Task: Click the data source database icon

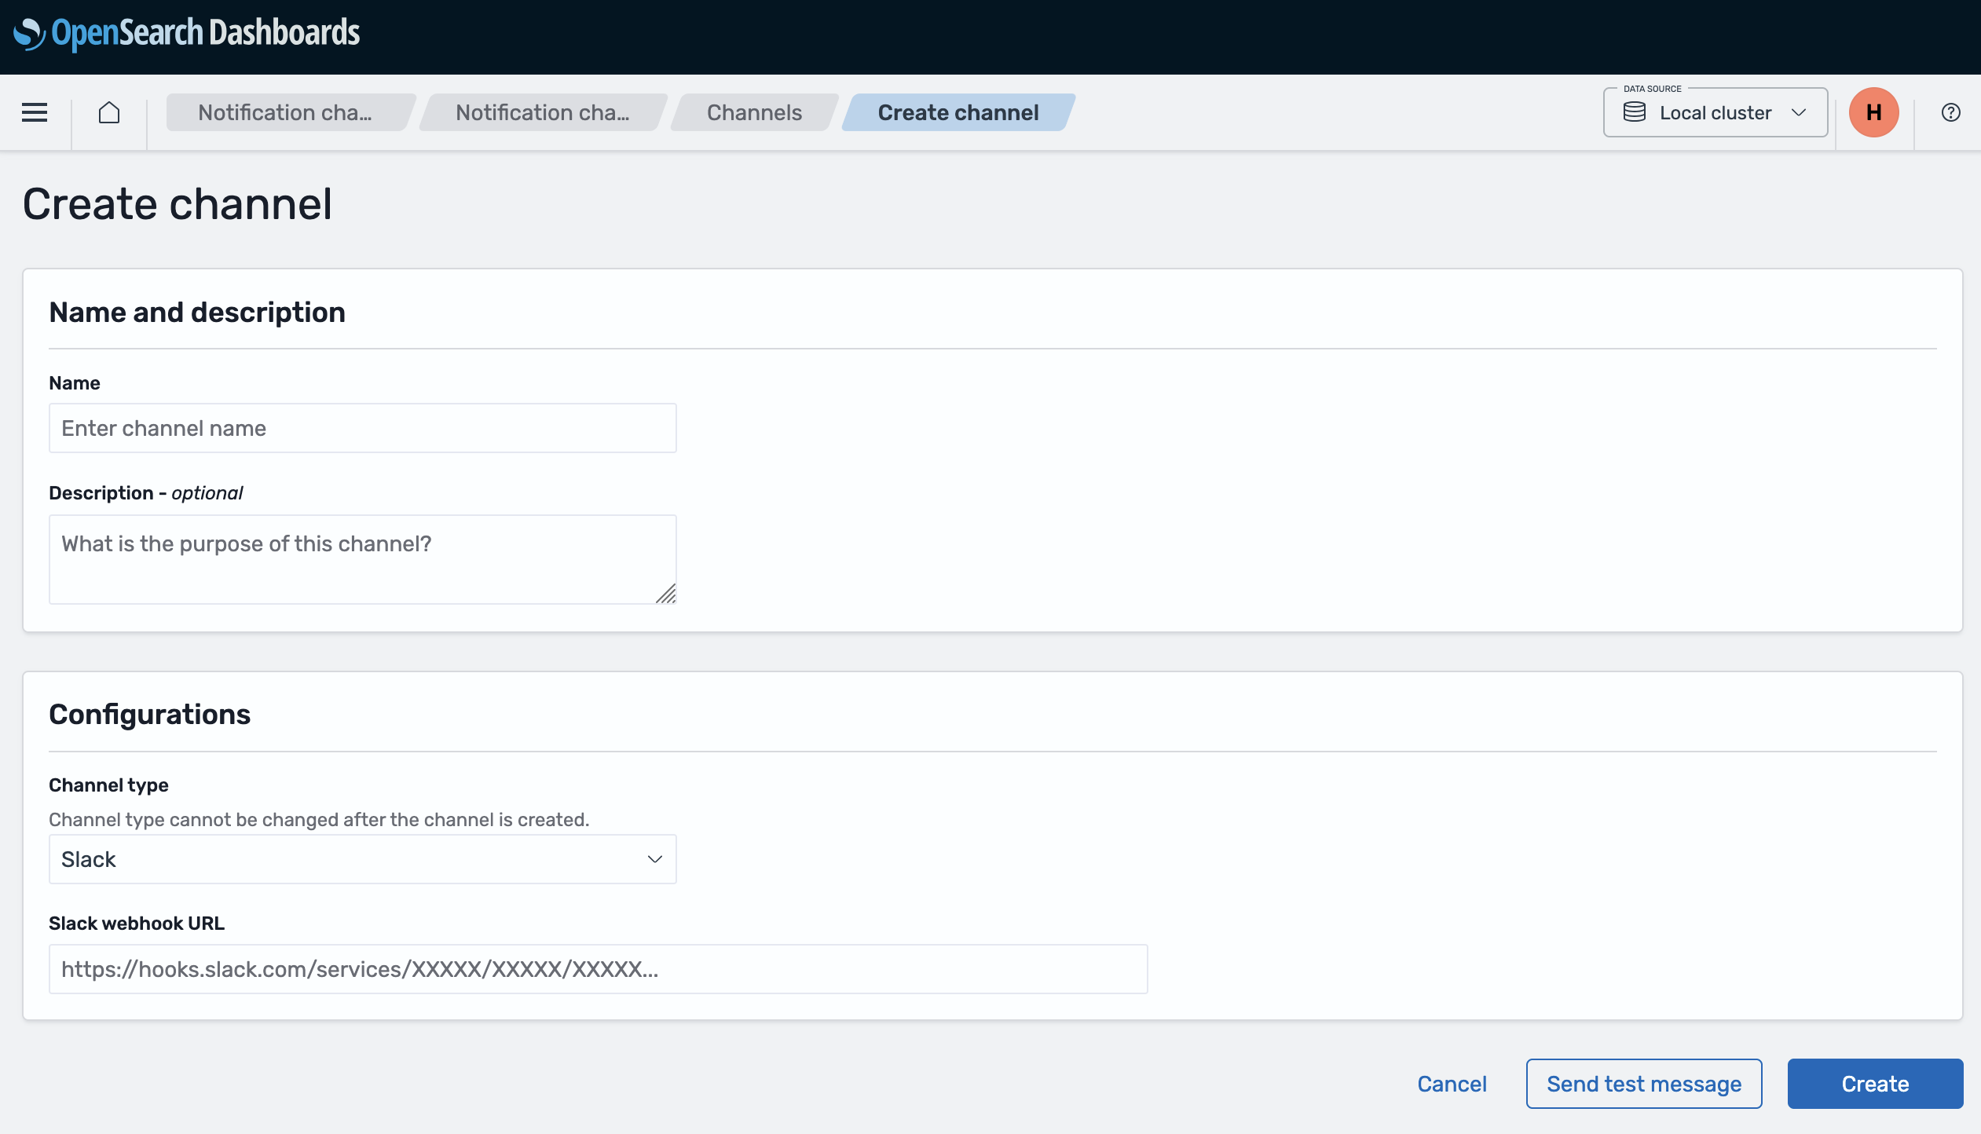Action: click(1635, 112)
